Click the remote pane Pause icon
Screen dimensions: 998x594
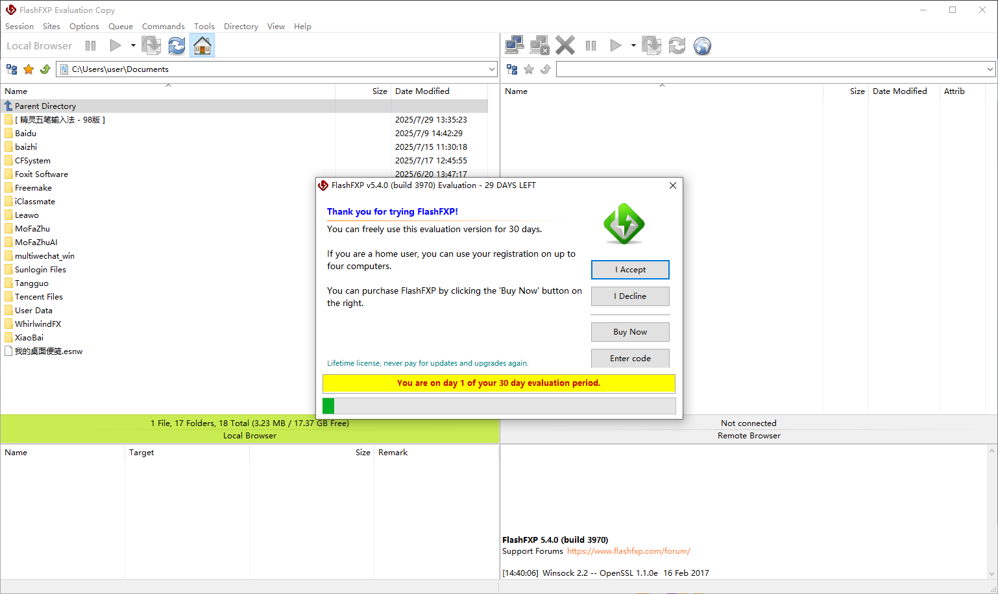tap(590, 46)
